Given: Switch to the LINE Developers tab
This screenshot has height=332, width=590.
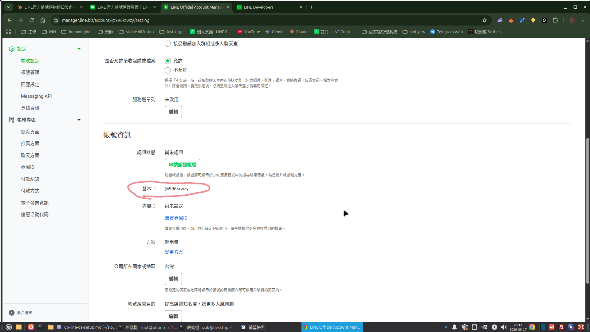Looking at the screenshot, I should coord(269,7).
